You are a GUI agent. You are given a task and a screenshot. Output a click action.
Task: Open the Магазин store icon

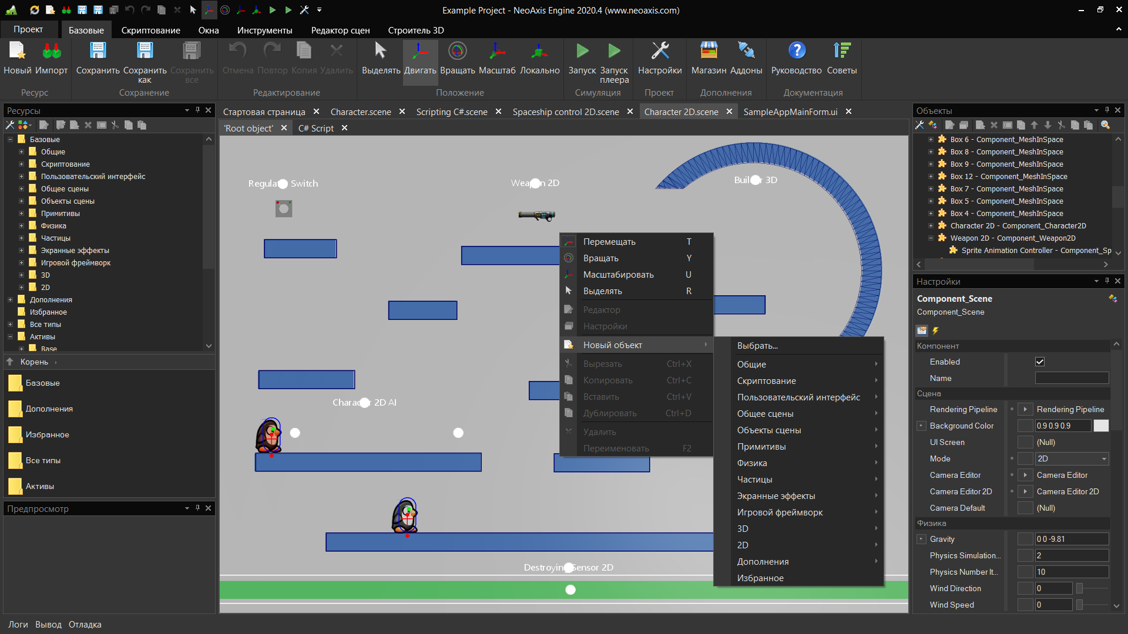709,58
